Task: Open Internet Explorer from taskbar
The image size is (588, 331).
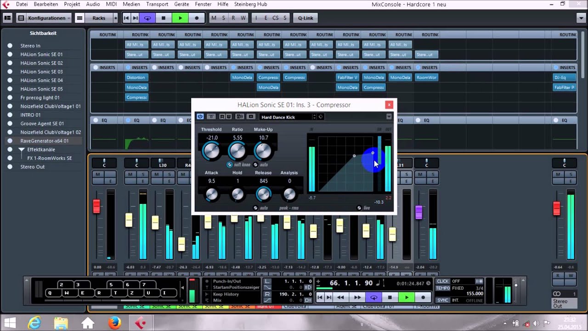Action: (x=34, y=323)
